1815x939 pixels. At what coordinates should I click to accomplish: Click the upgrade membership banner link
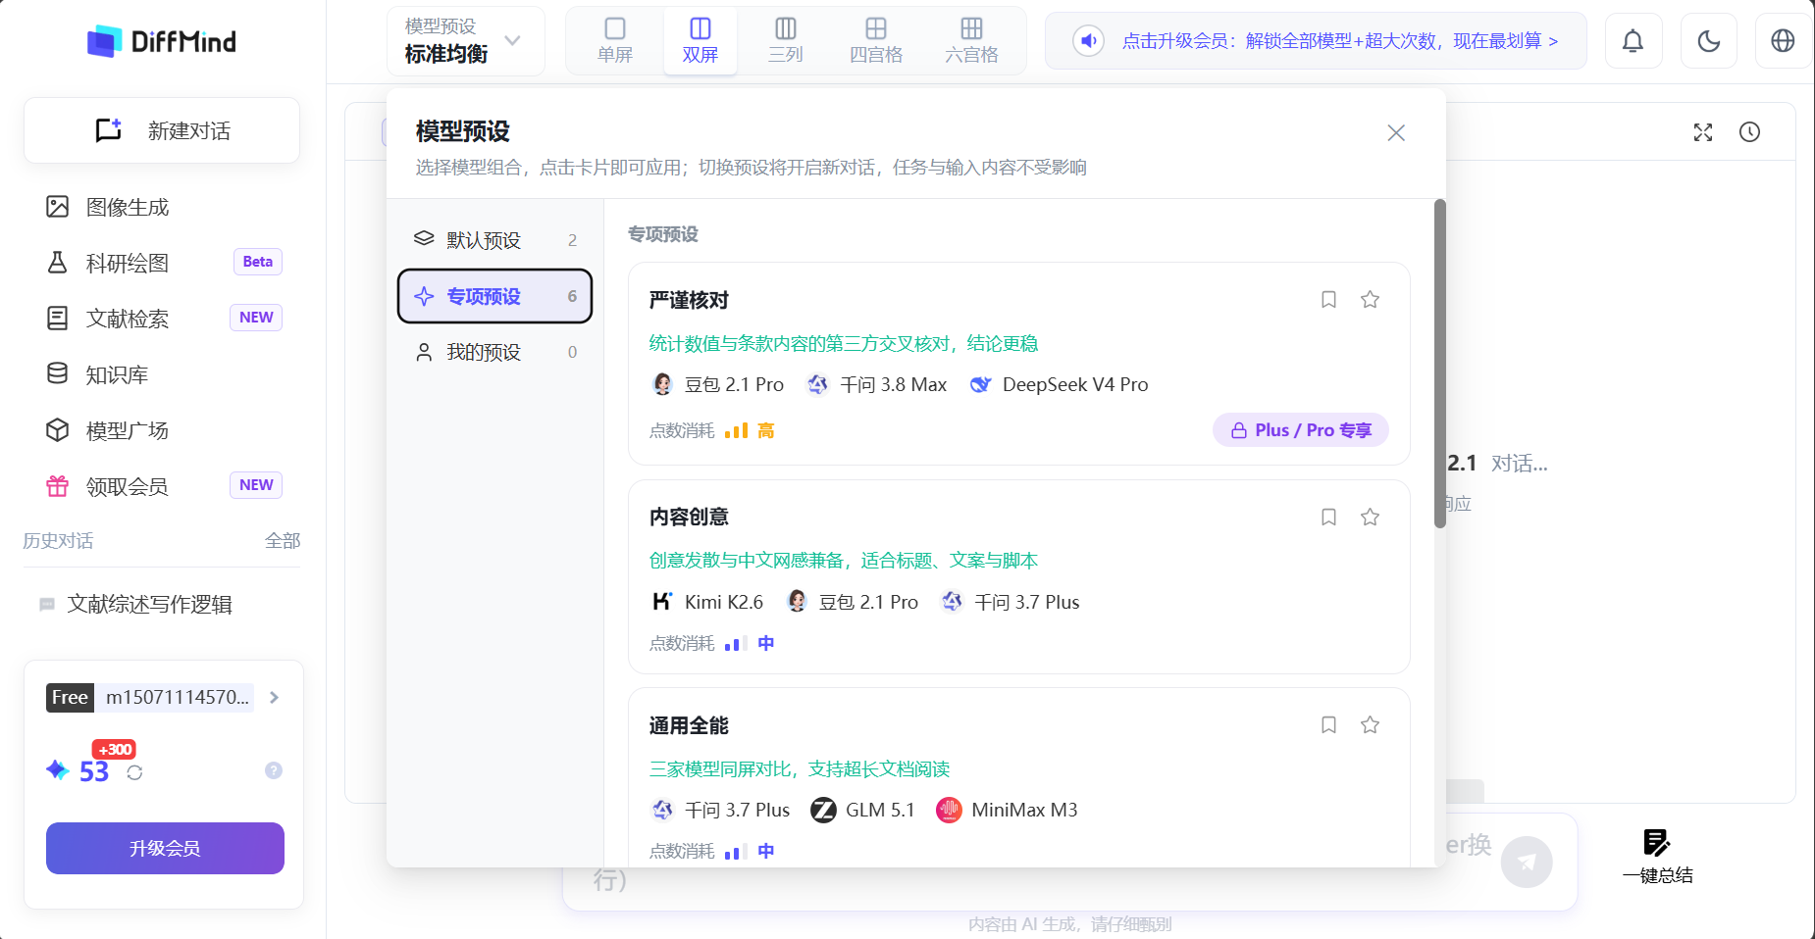(1340, 41)
